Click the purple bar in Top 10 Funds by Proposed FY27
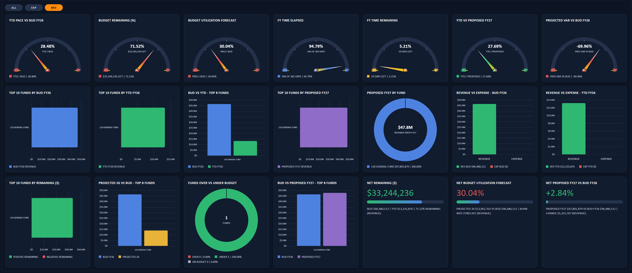 [324, 128]
